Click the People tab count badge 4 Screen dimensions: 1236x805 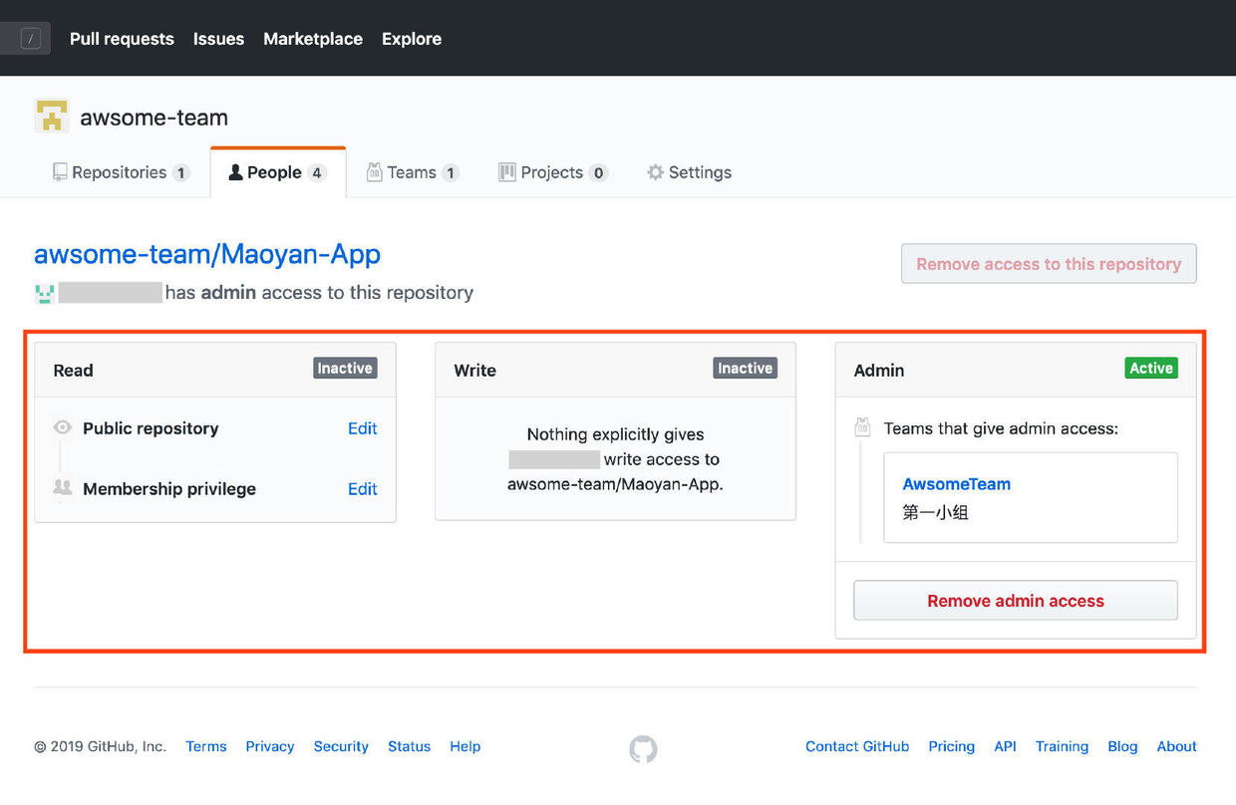[x=317, y=173]
